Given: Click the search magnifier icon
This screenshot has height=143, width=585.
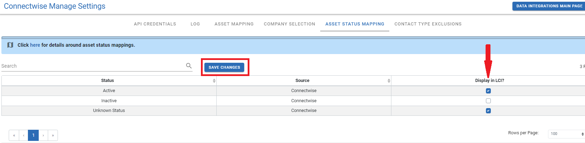Looking at the screenshot, I should pos(189,66).
